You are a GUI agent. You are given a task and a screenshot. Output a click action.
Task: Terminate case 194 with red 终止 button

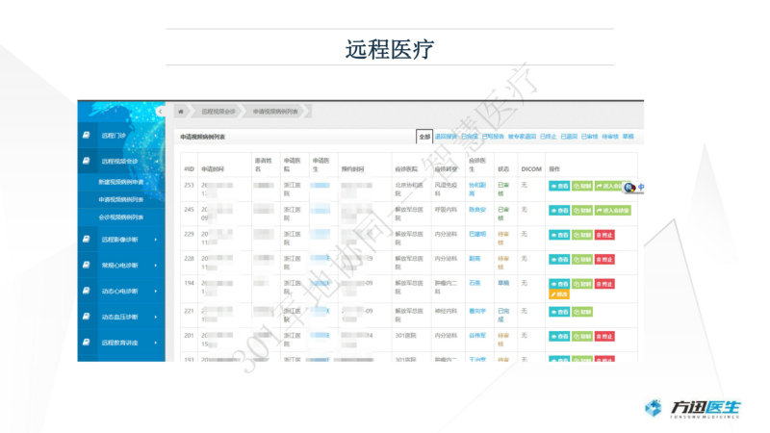pos(604,284)
